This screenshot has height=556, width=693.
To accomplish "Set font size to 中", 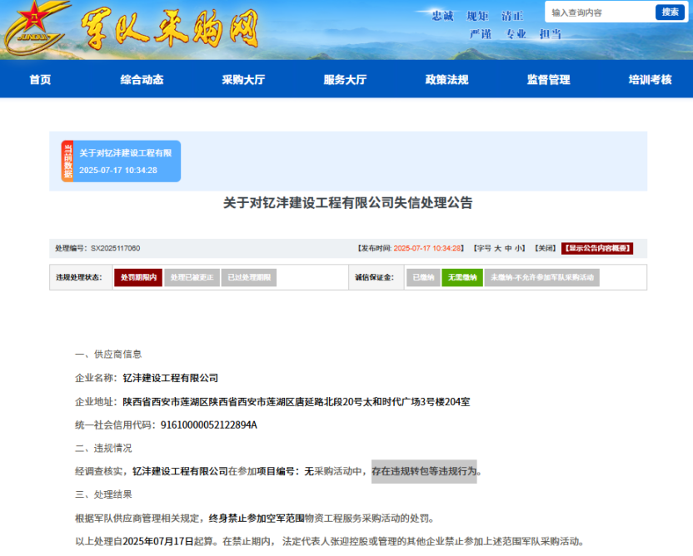I will [x=508, y=248].
